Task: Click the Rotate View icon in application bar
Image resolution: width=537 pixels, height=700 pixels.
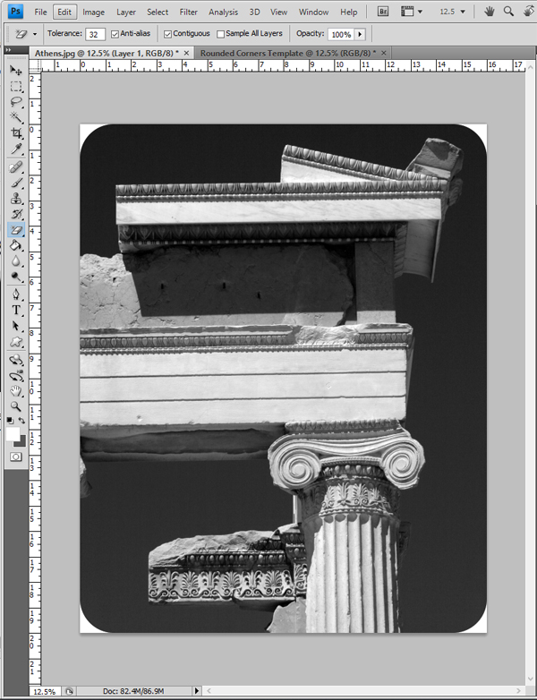Action: point(529,12)
